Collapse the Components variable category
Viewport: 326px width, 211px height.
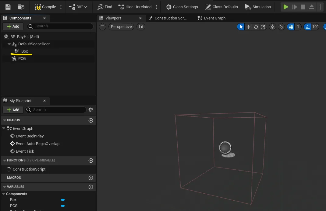(x=4, y=194)
